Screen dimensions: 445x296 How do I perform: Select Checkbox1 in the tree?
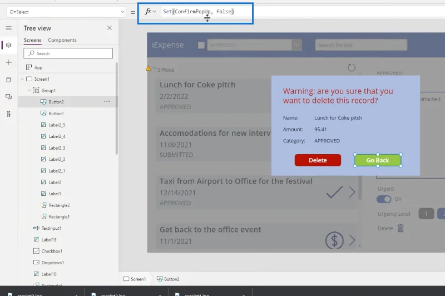click(52, 251)
